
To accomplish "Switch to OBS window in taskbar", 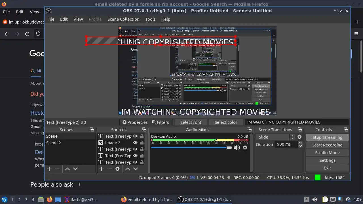I will pos(205,199).
